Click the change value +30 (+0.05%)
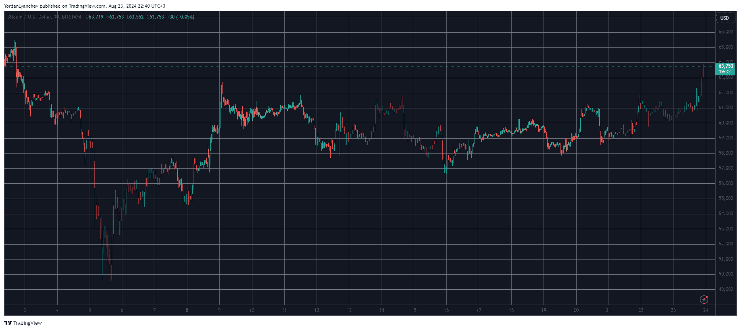The height and width of the screenshot is (330, 741). pyautogui.click(x=181, y=17)
